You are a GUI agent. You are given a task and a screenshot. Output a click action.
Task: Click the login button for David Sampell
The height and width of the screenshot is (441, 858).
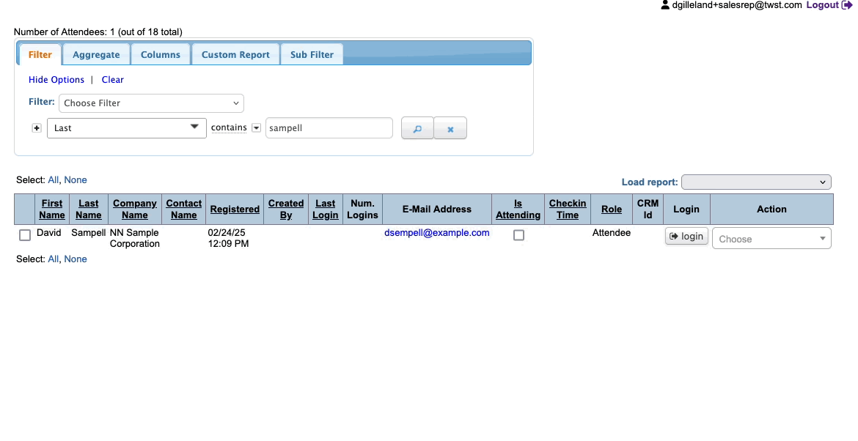[x=686, y=236]
